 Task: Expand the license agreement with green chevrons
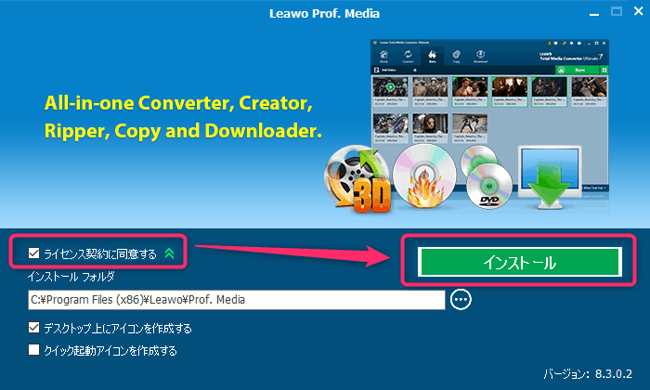click(x=168, y=252)
